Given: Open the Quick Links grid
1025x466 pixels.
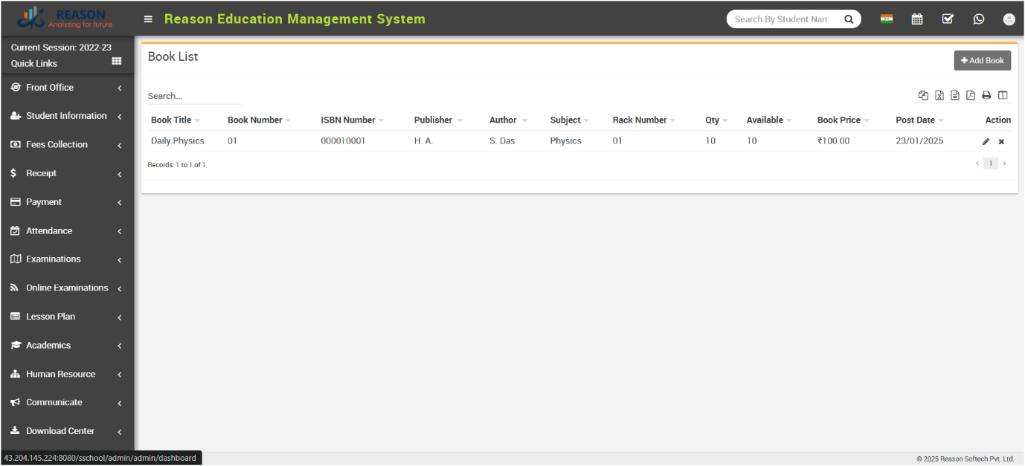Looking at the screenshot, I should (x=117, y=62).
